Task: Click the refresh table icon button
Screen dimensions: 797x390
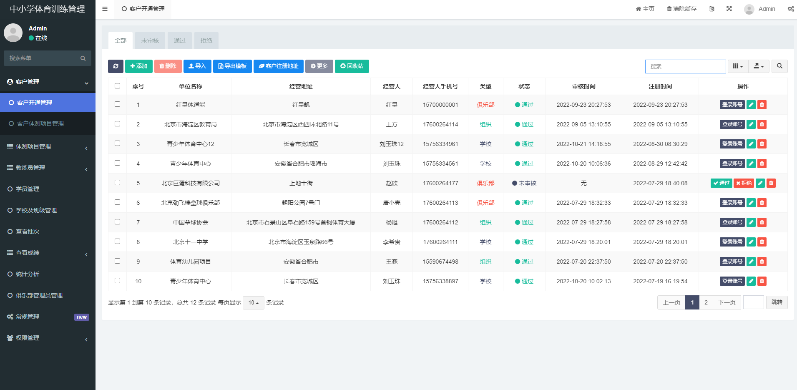Action: click(x=116, y=66)
